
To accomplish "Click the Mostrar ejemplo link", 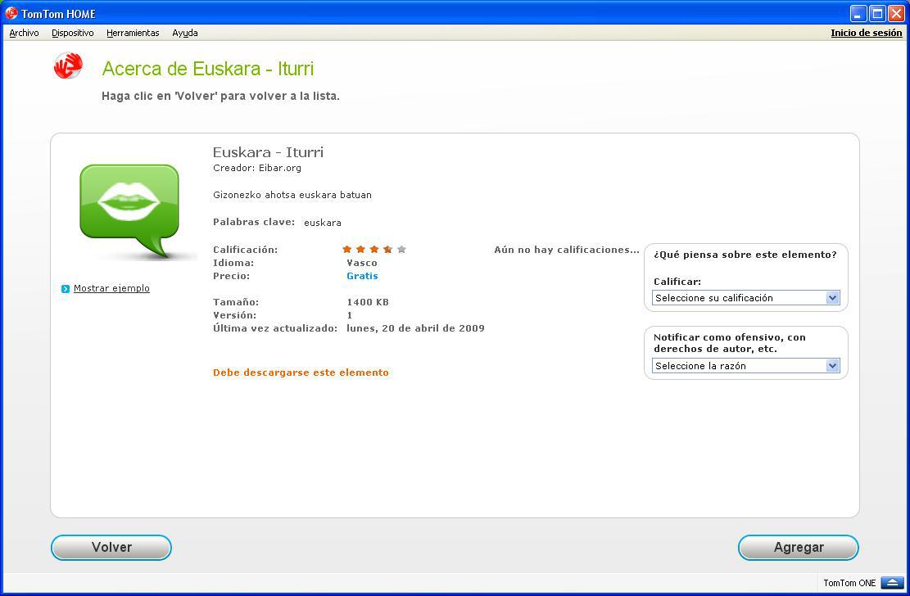I will click(x=111, y=288).
